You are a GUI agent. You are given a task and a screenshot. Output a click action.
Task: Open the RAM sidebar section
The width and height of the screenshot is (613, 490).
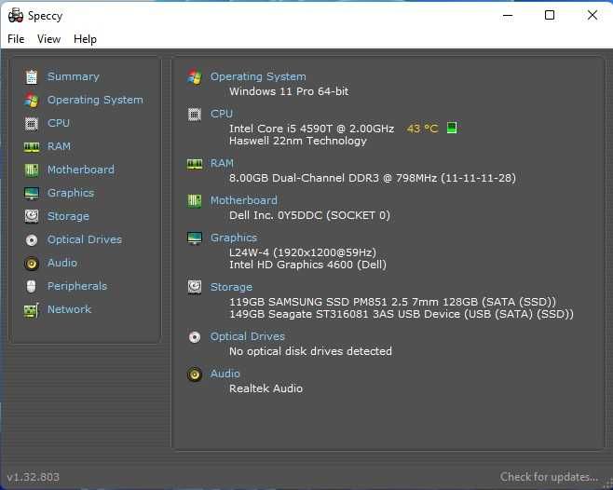tap(59, 146)
